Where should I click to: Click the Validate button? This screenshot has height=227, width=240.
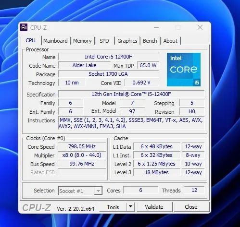pyautogui.click(x=154, y=207)
